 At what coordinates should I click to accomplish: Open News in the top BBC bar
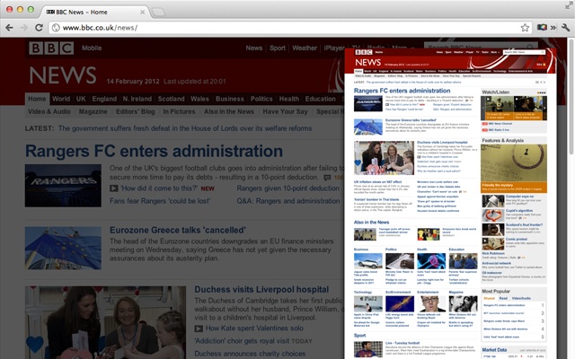253,48
